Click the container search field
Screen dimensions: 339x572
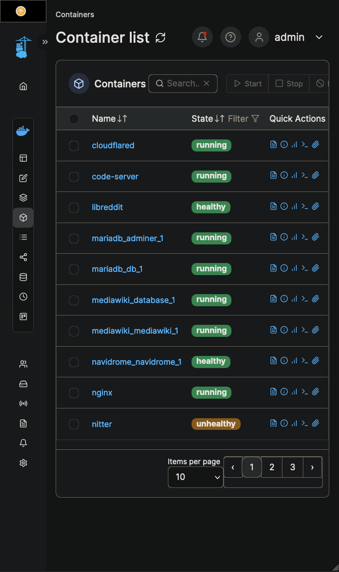click(x=183, y=84)
